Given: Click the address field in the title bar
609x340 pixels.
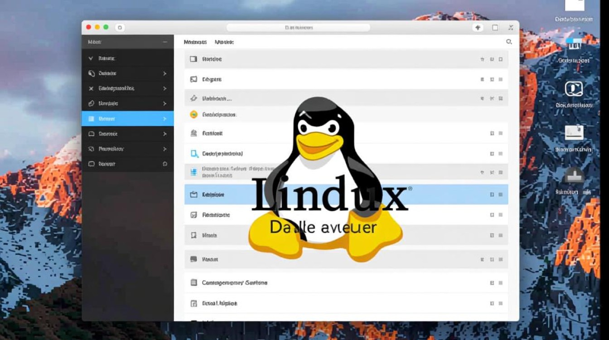Looking at the screenshot, I should 298,28.
